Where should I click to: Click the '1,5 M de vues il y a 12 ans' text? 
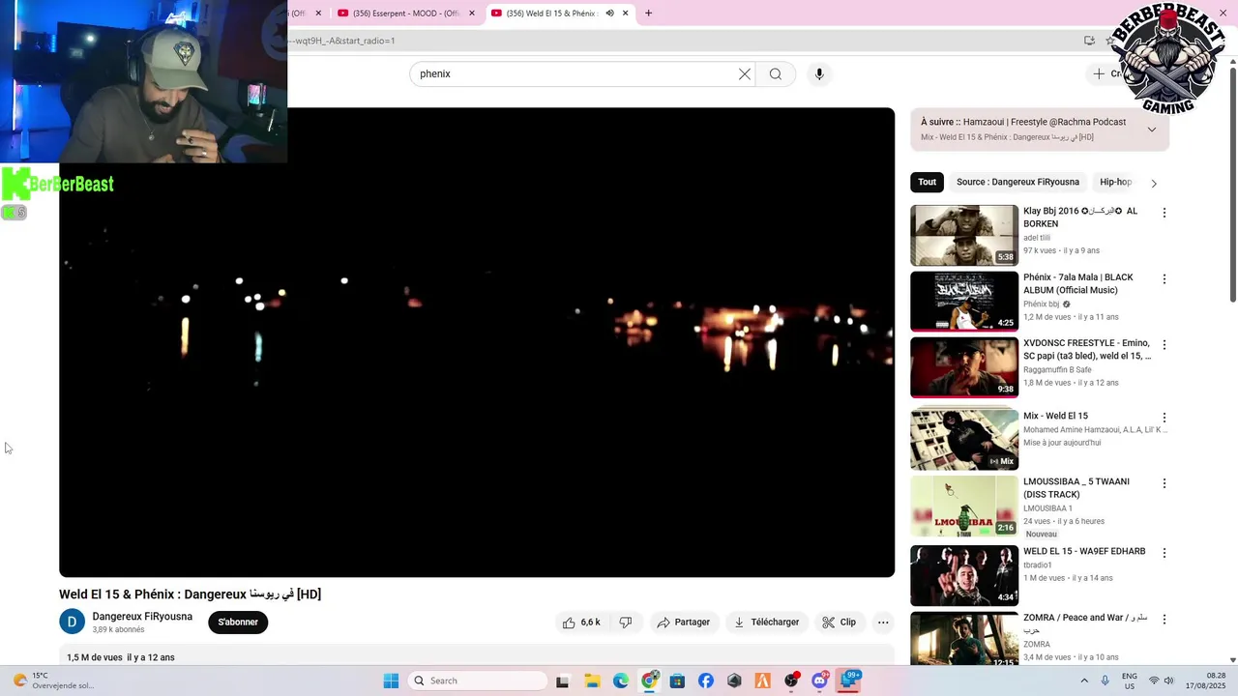(x=121, y=657)
